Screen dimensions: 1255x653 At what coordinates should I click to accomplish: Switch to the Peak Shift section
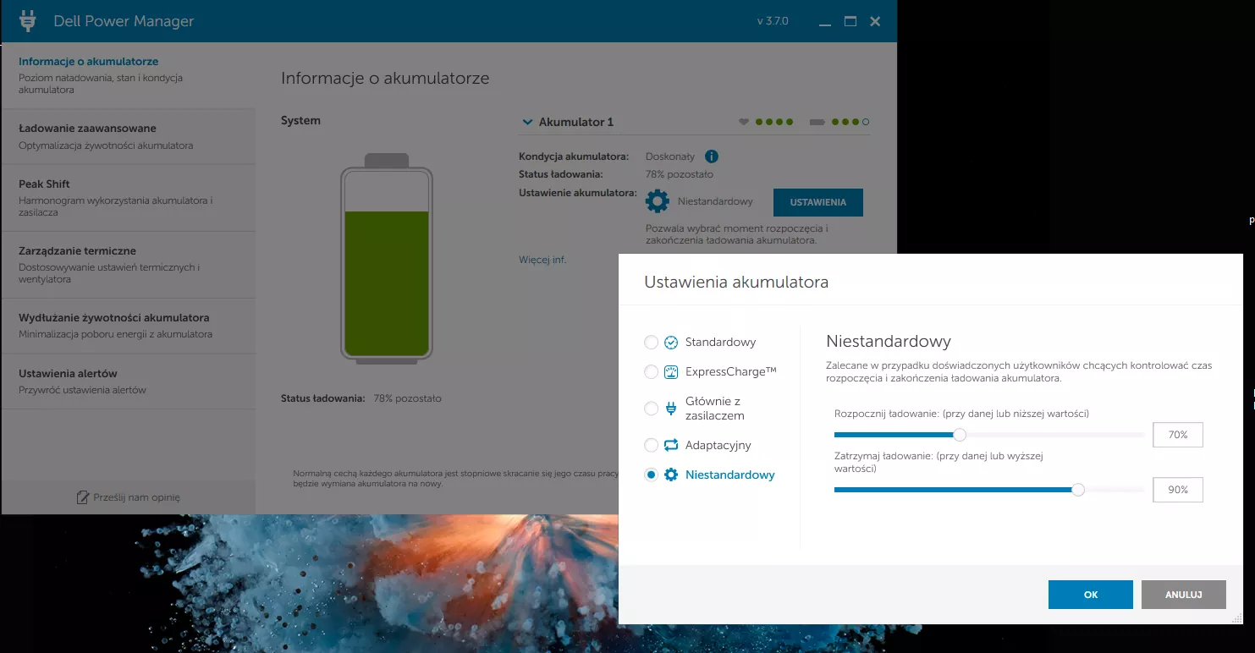click(128, 198)
